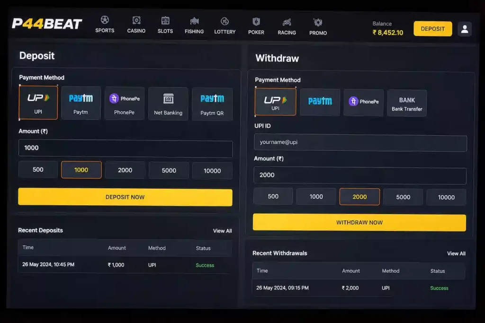Select PhonePe as withdraw payment method
Screen dimensions: 485x323
coord(363,103)
